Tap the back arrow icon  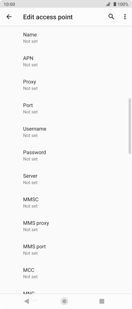9,17
